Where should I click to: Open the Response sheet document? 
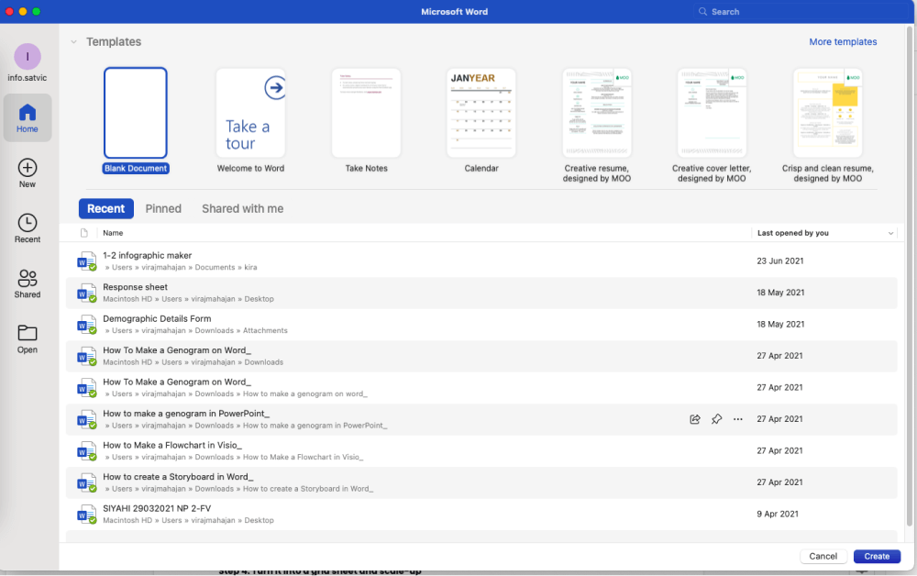click(135, 287)
